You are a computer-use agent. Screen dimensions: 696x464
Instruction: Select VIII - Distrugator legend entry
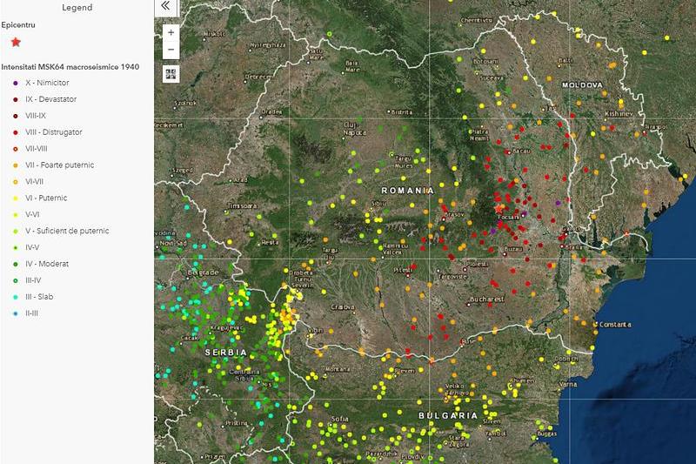pyautogui.click(x=54, y=132)
